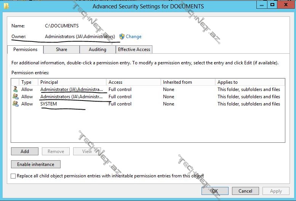Click the group icon for the Administrators entry

(15, 97)
